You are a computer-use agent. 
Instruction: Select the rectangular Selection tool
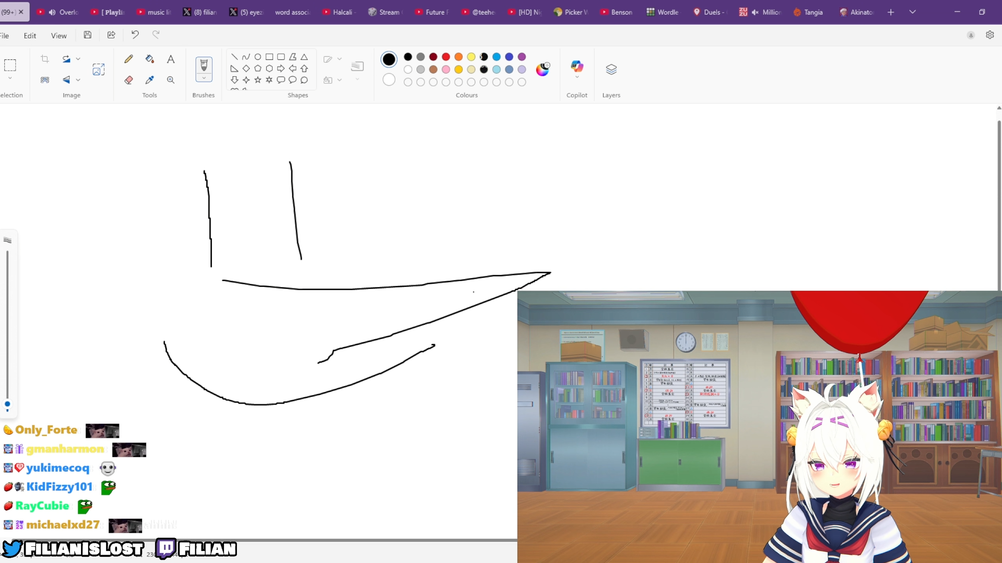pos(10,65)
